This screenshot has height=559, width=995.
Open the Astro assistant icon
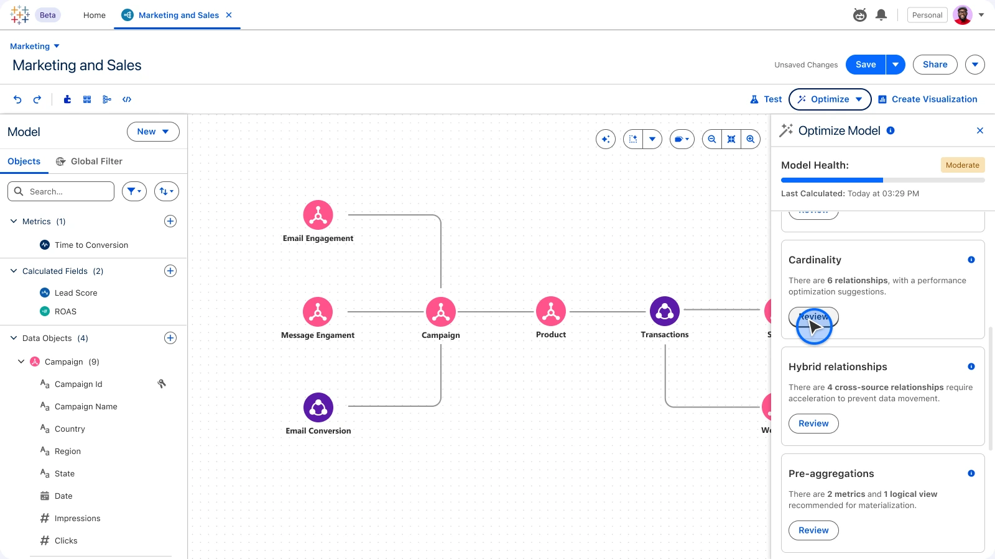click(x=860, y=15)
